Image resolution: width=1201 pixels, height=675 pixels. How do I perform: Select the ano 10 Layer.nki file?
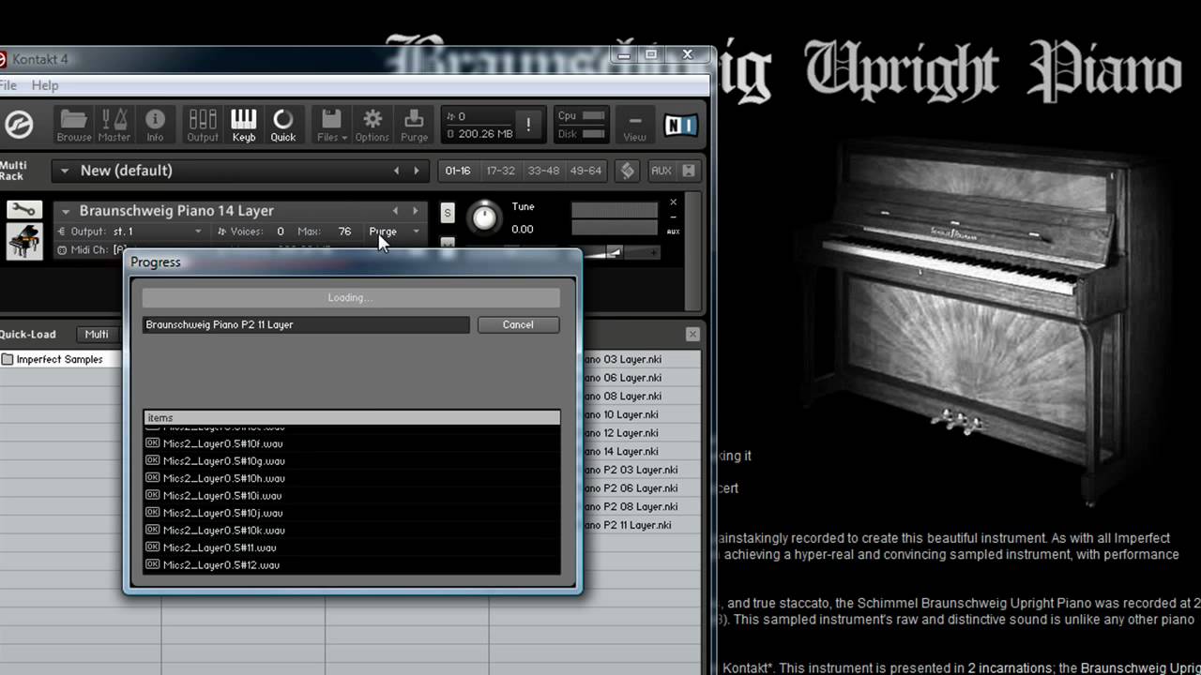tap(622, 414)
